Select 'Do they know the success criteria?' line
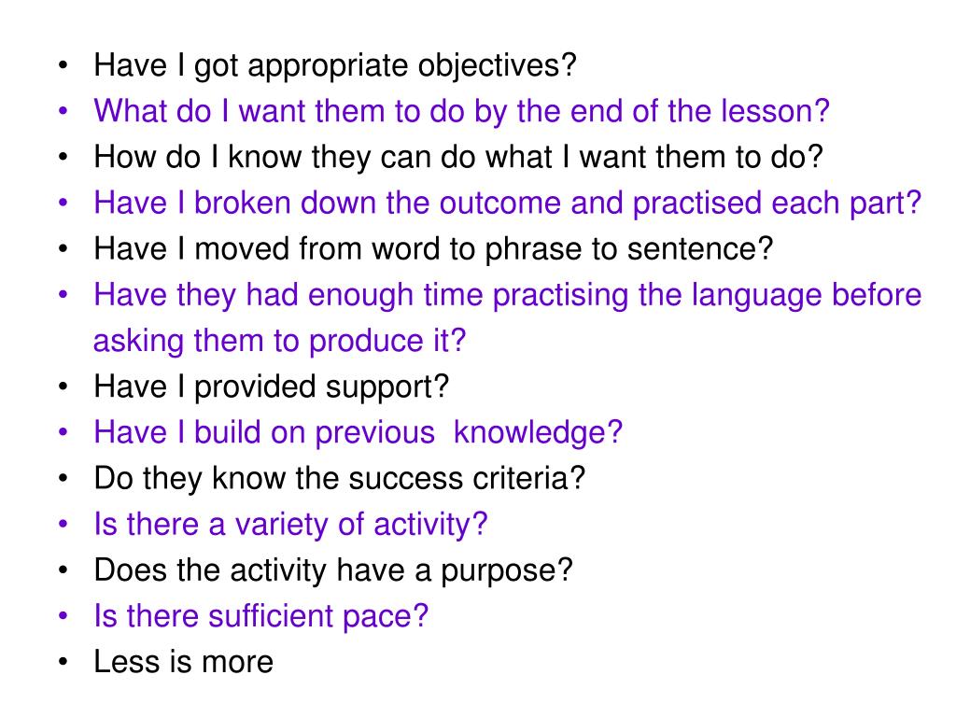956x717 pixels. coord(339,479)
